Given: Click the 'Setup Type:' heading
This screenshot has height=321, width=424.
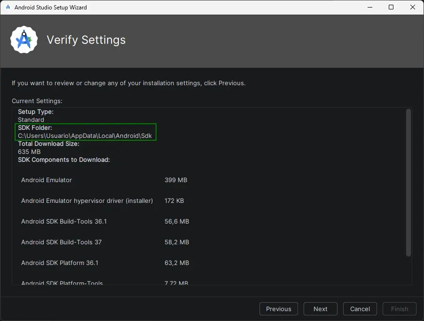Looking at the screenshot, I should 36,112.
